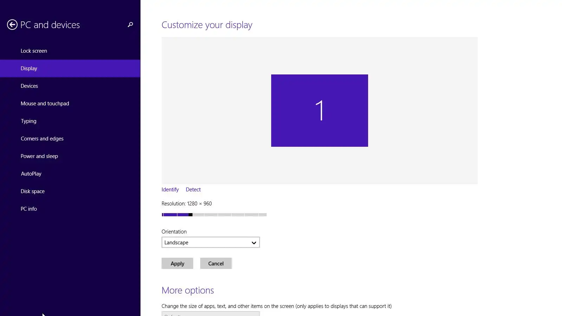Click the Detect link
This screenshot has height=316, width=562.
point(193,190)
